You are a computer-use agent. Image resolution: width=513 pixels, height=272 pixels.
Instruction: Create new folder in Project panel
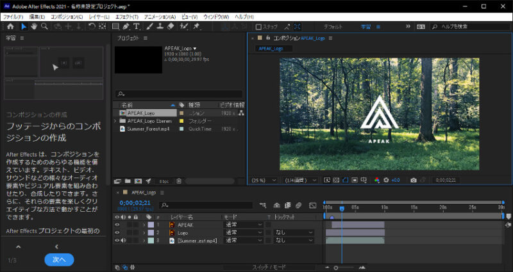pos(128,181)
